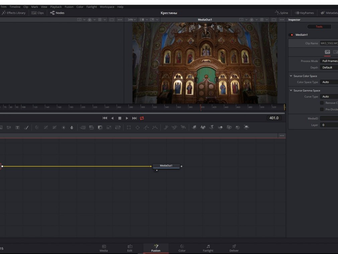Add a Spot Light node
Image resolution: width=338 pixels, height=254 pixels.
coord(238,127)
